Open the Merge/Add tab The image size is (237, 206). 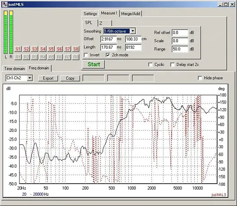[131, 14]
